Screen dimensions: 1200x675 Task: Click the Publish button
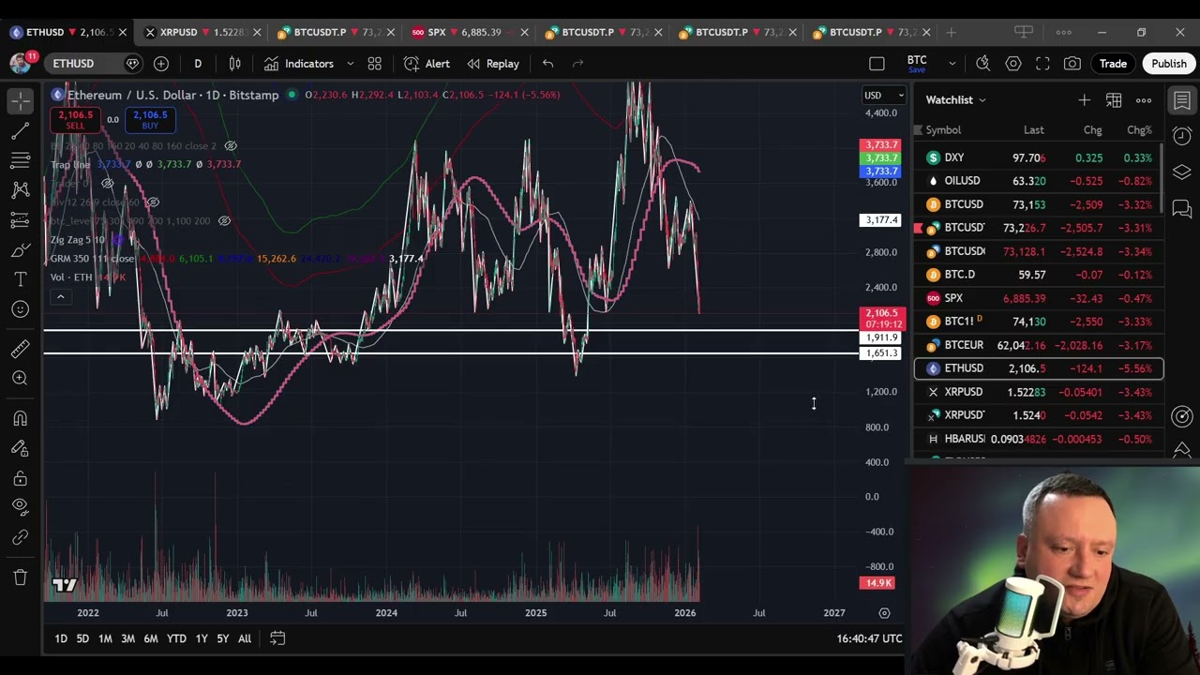click(1169, 64)
